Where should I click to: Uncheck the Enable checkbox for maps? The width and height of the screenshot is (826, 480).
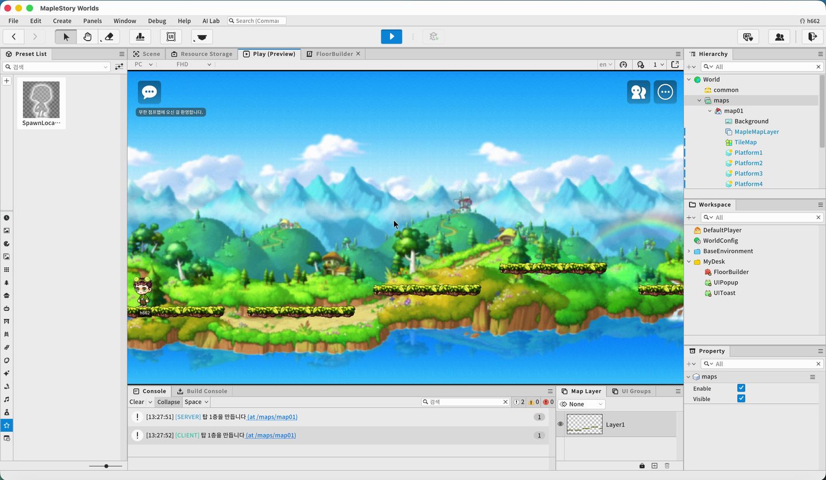pos(741,388)
